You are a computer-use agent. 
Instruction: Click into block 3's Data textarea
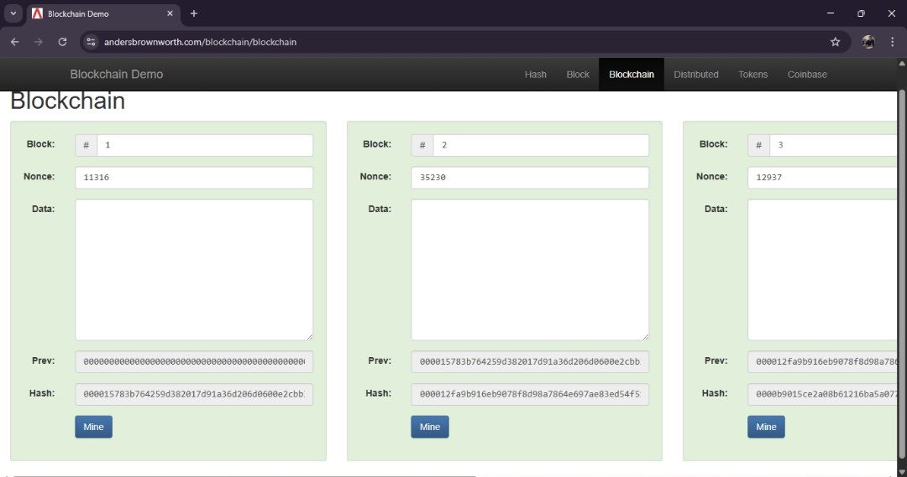coord(822,270)
